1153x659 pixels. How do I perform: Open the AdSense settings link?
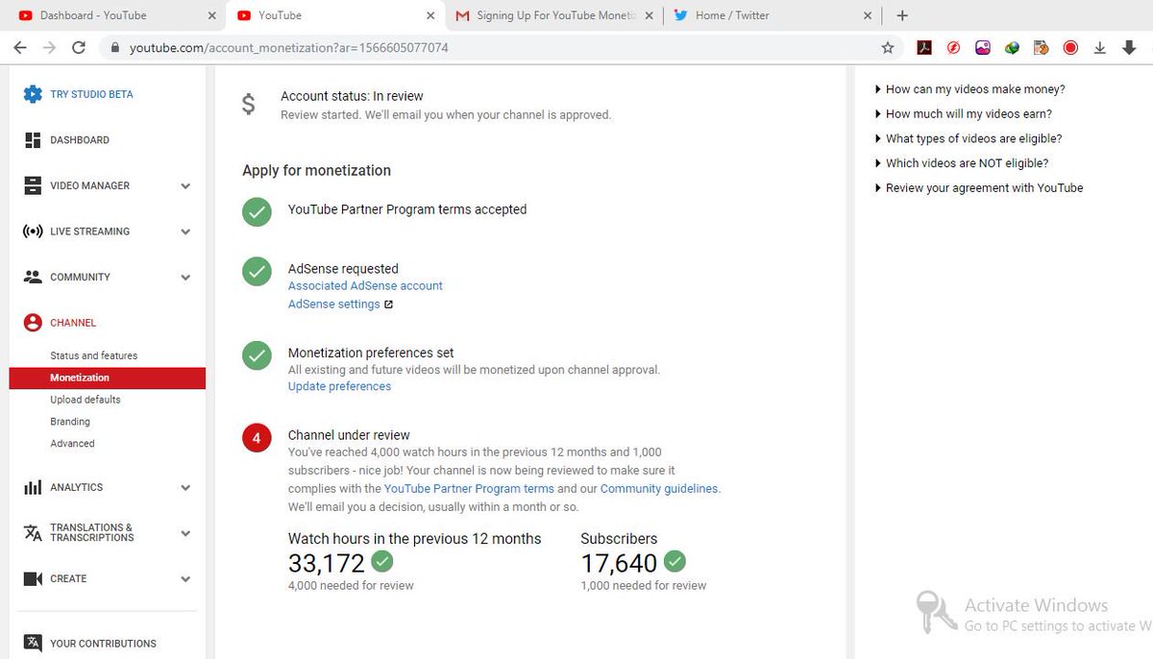(x=333, y=305)
